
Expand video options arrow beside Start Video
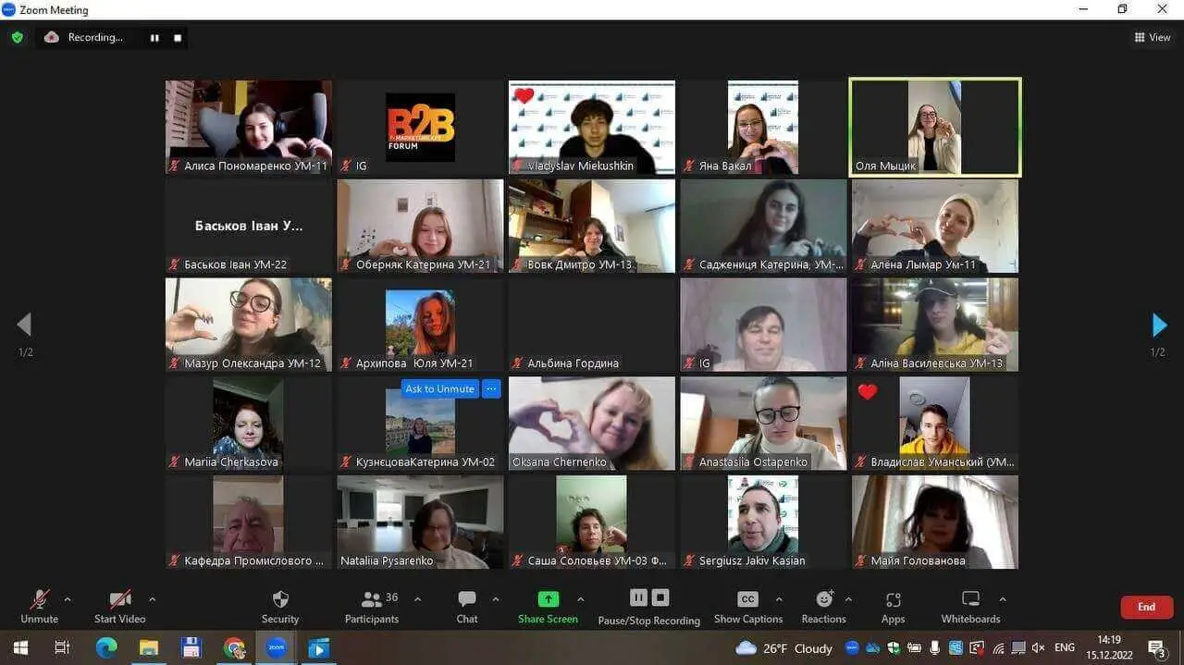(153, 599)
